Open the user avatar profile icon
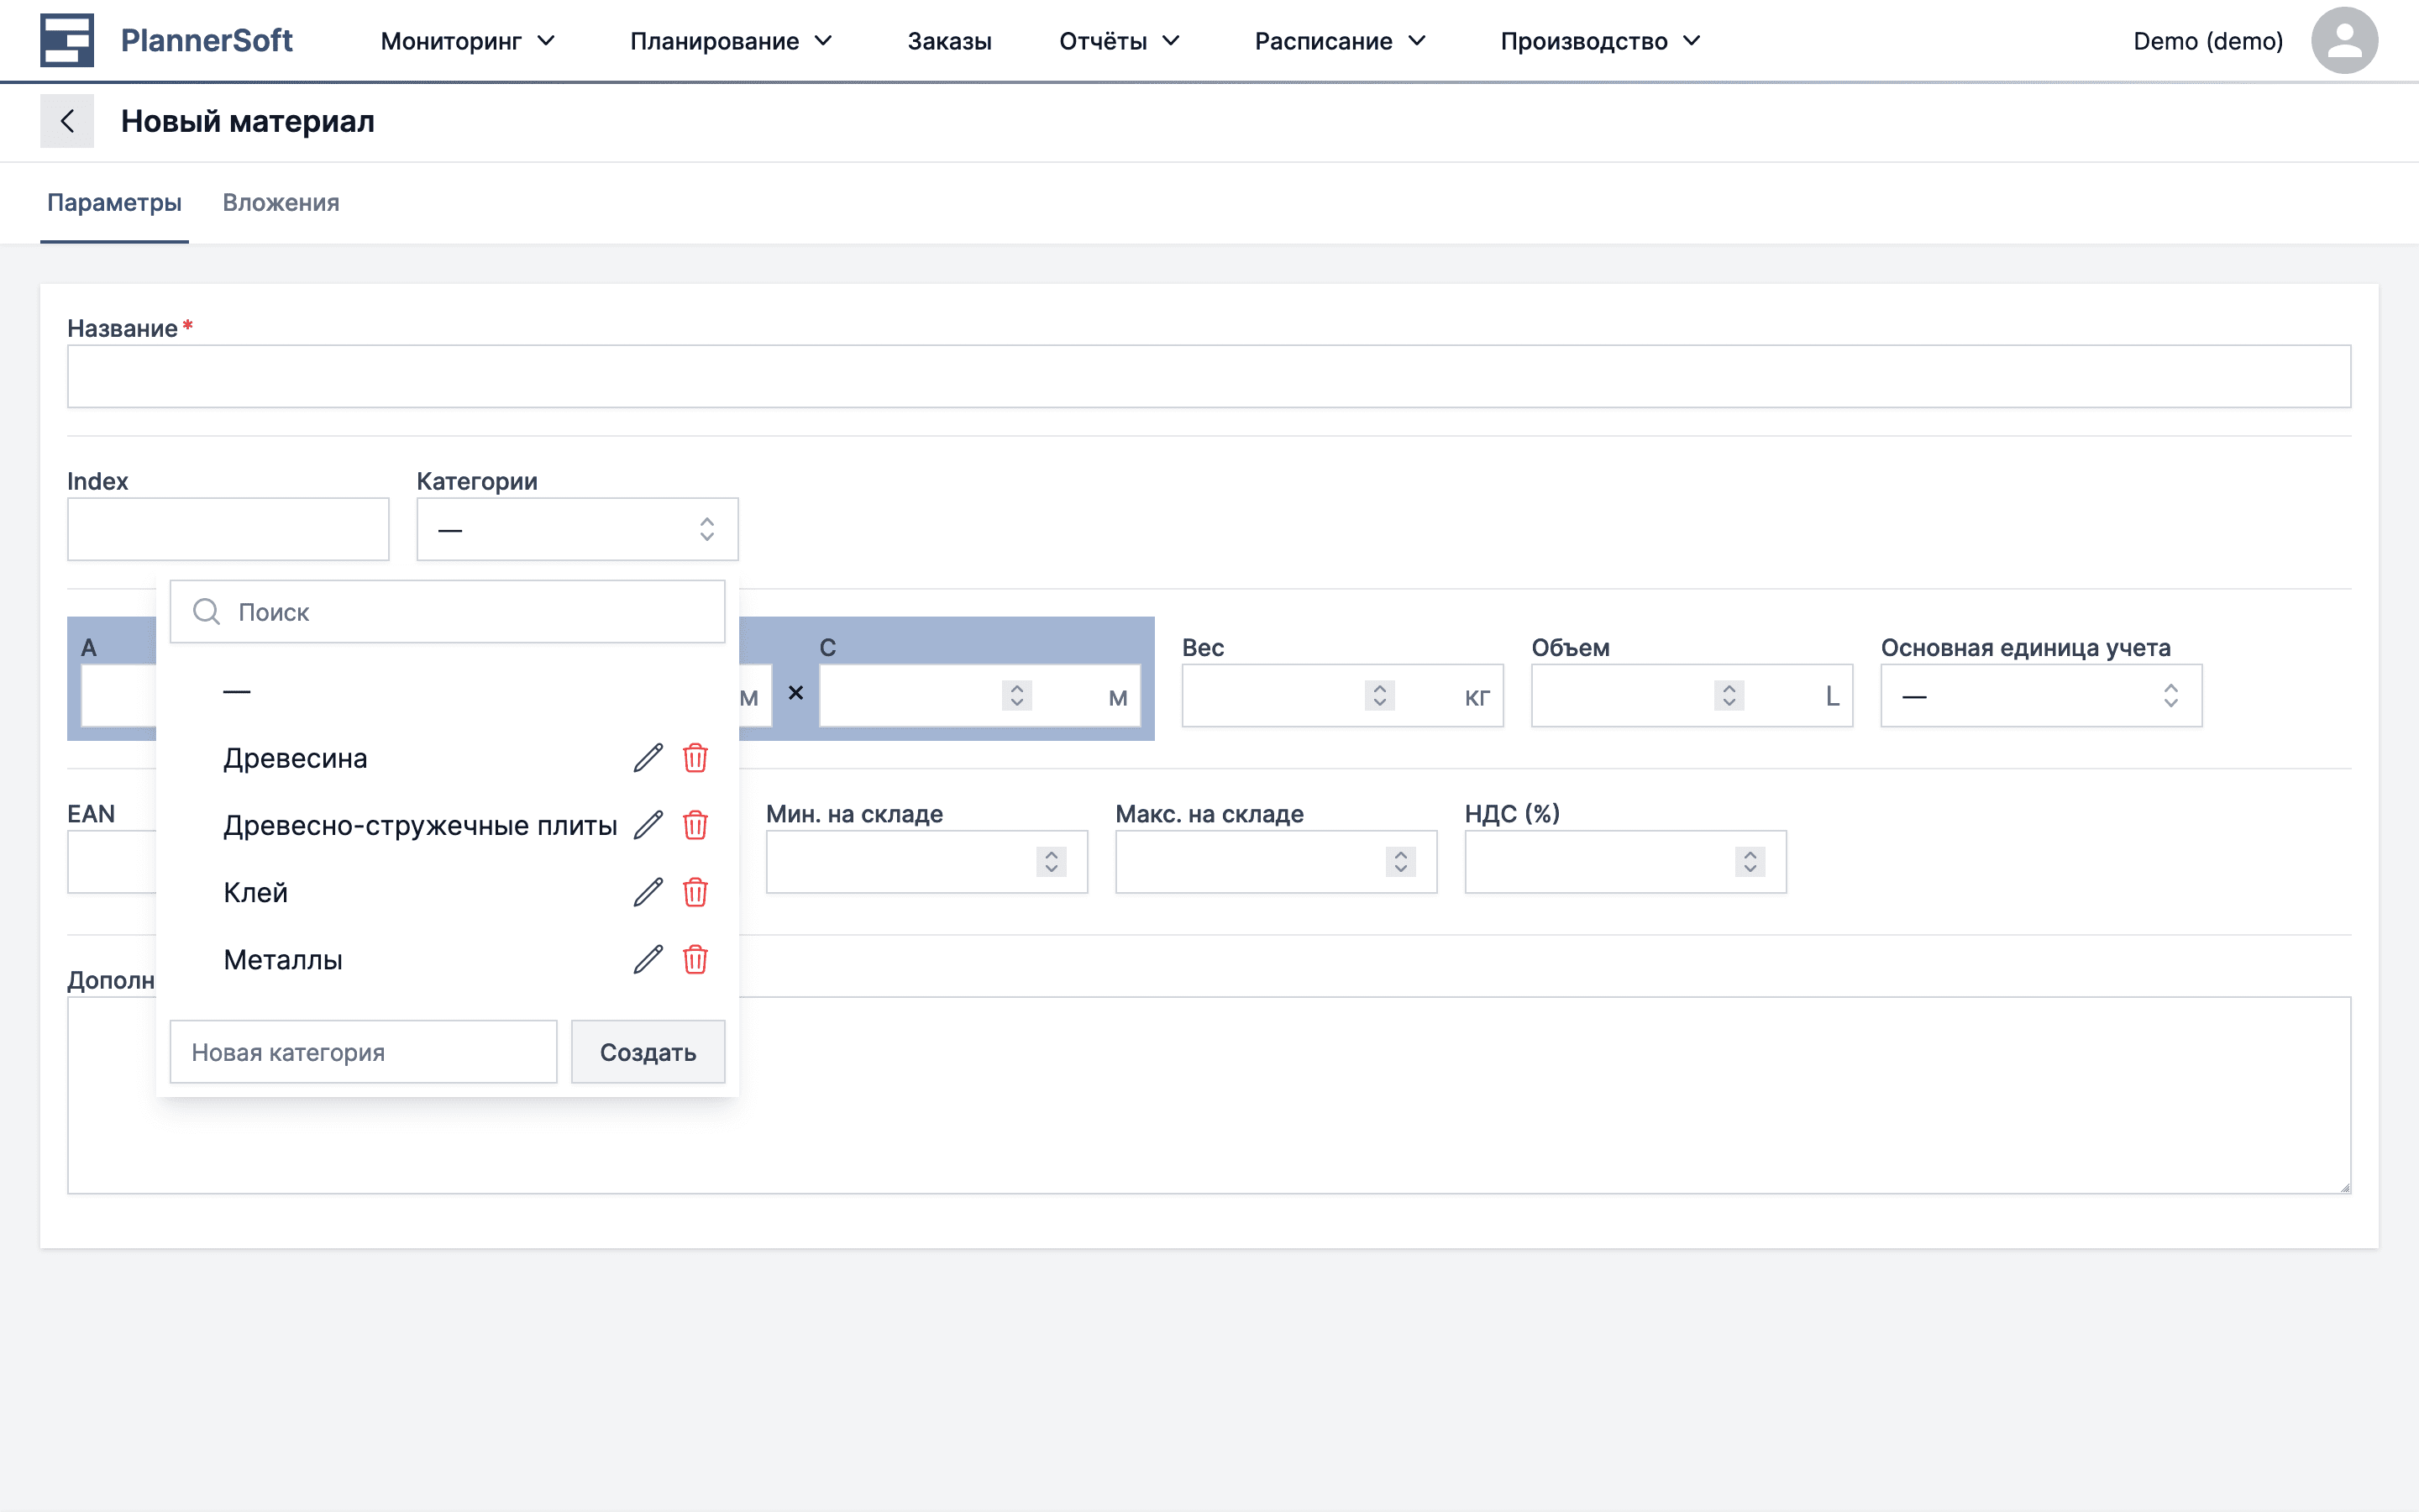Viewport: 2419px width, 1512px height. tap(2343, 41)
